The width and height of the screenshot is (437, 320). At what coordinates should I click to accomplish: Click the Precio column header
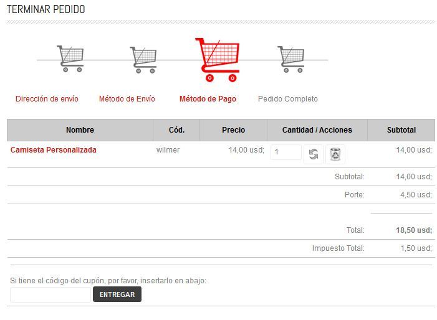click(234, 130)
